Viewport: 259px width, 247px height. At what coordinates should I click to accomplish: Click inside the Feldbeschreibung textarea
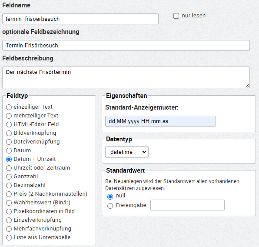pos(126,77)
